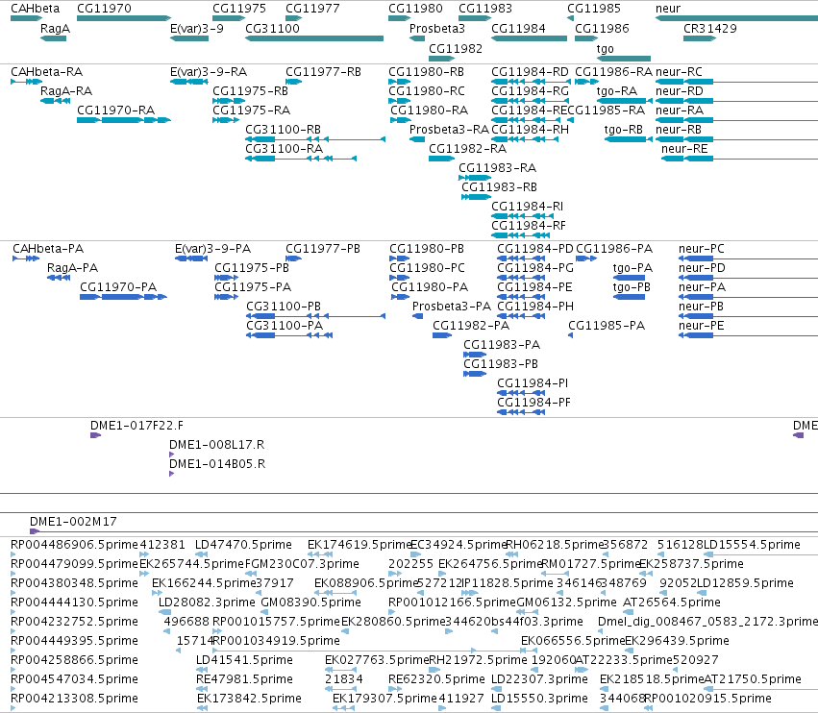
Task: Click protein CG11985-PA
Action: pos(607,326)
